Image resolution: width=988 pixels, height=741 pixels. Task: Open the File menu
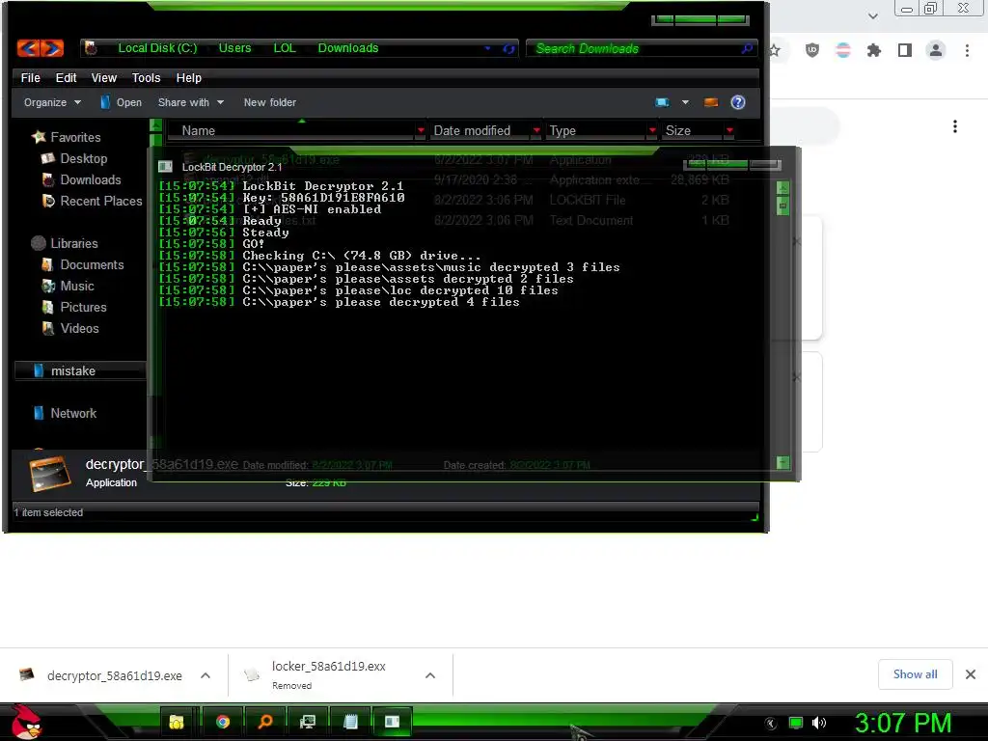pos(30,77)
